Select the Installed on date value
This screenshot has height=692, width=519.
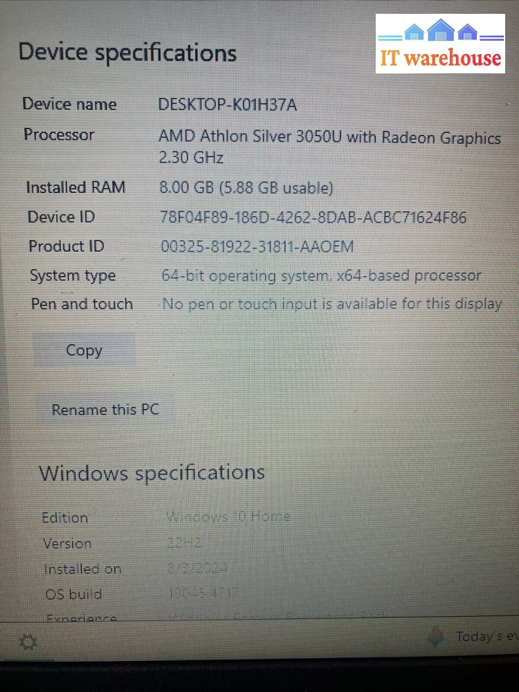tap(198, 569)
